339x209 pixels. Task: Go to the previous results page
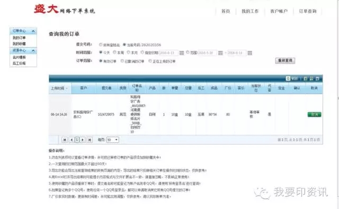pyautogui.click(x=72, y=140)
